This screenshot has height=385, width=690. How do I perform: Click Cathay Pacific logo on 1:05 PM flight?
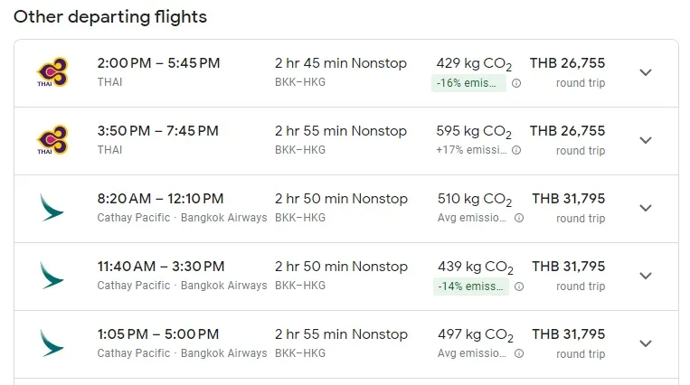tap(52, 343)
